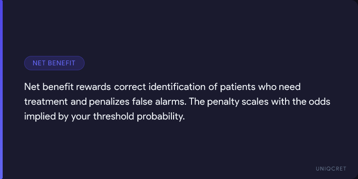Click the NET BENEFIT badge
The width and height of the screenshot is (358, 179).
(54, 63)
